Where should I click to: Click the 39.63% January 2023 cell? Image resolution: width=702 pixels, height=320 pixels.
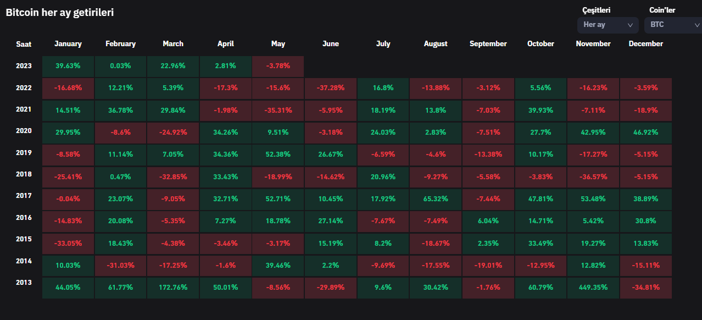point(68,66)
